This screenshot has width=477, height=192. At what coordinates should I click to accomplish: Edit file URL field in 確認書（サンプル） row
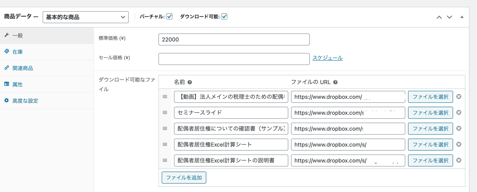(x=348, y=128)
